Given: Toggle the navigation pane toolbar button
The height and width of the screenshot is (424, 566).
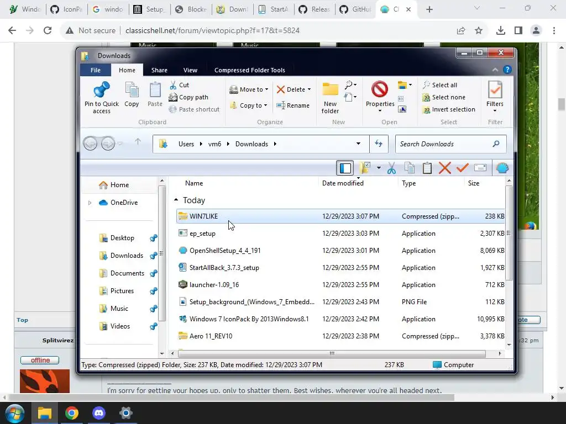Looking at the screenshot, I should (x=345, y=168).
